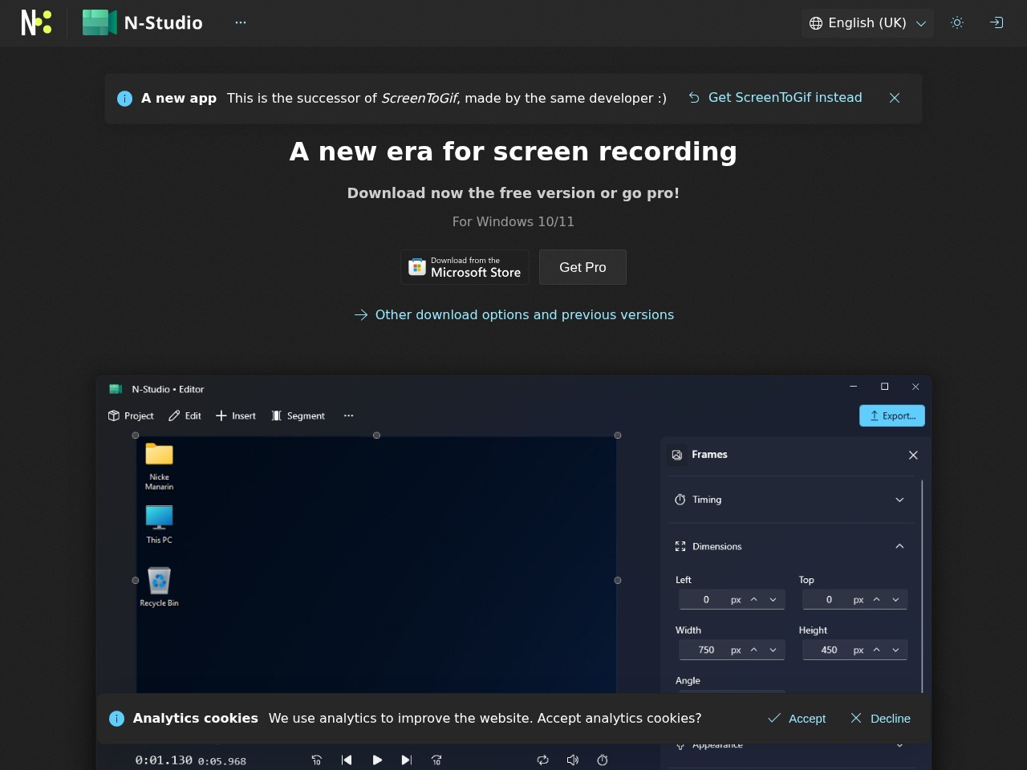Click the Analytics cookies info icon
Viewport: 1027px width, 770px height.
(x=116, y=719)
